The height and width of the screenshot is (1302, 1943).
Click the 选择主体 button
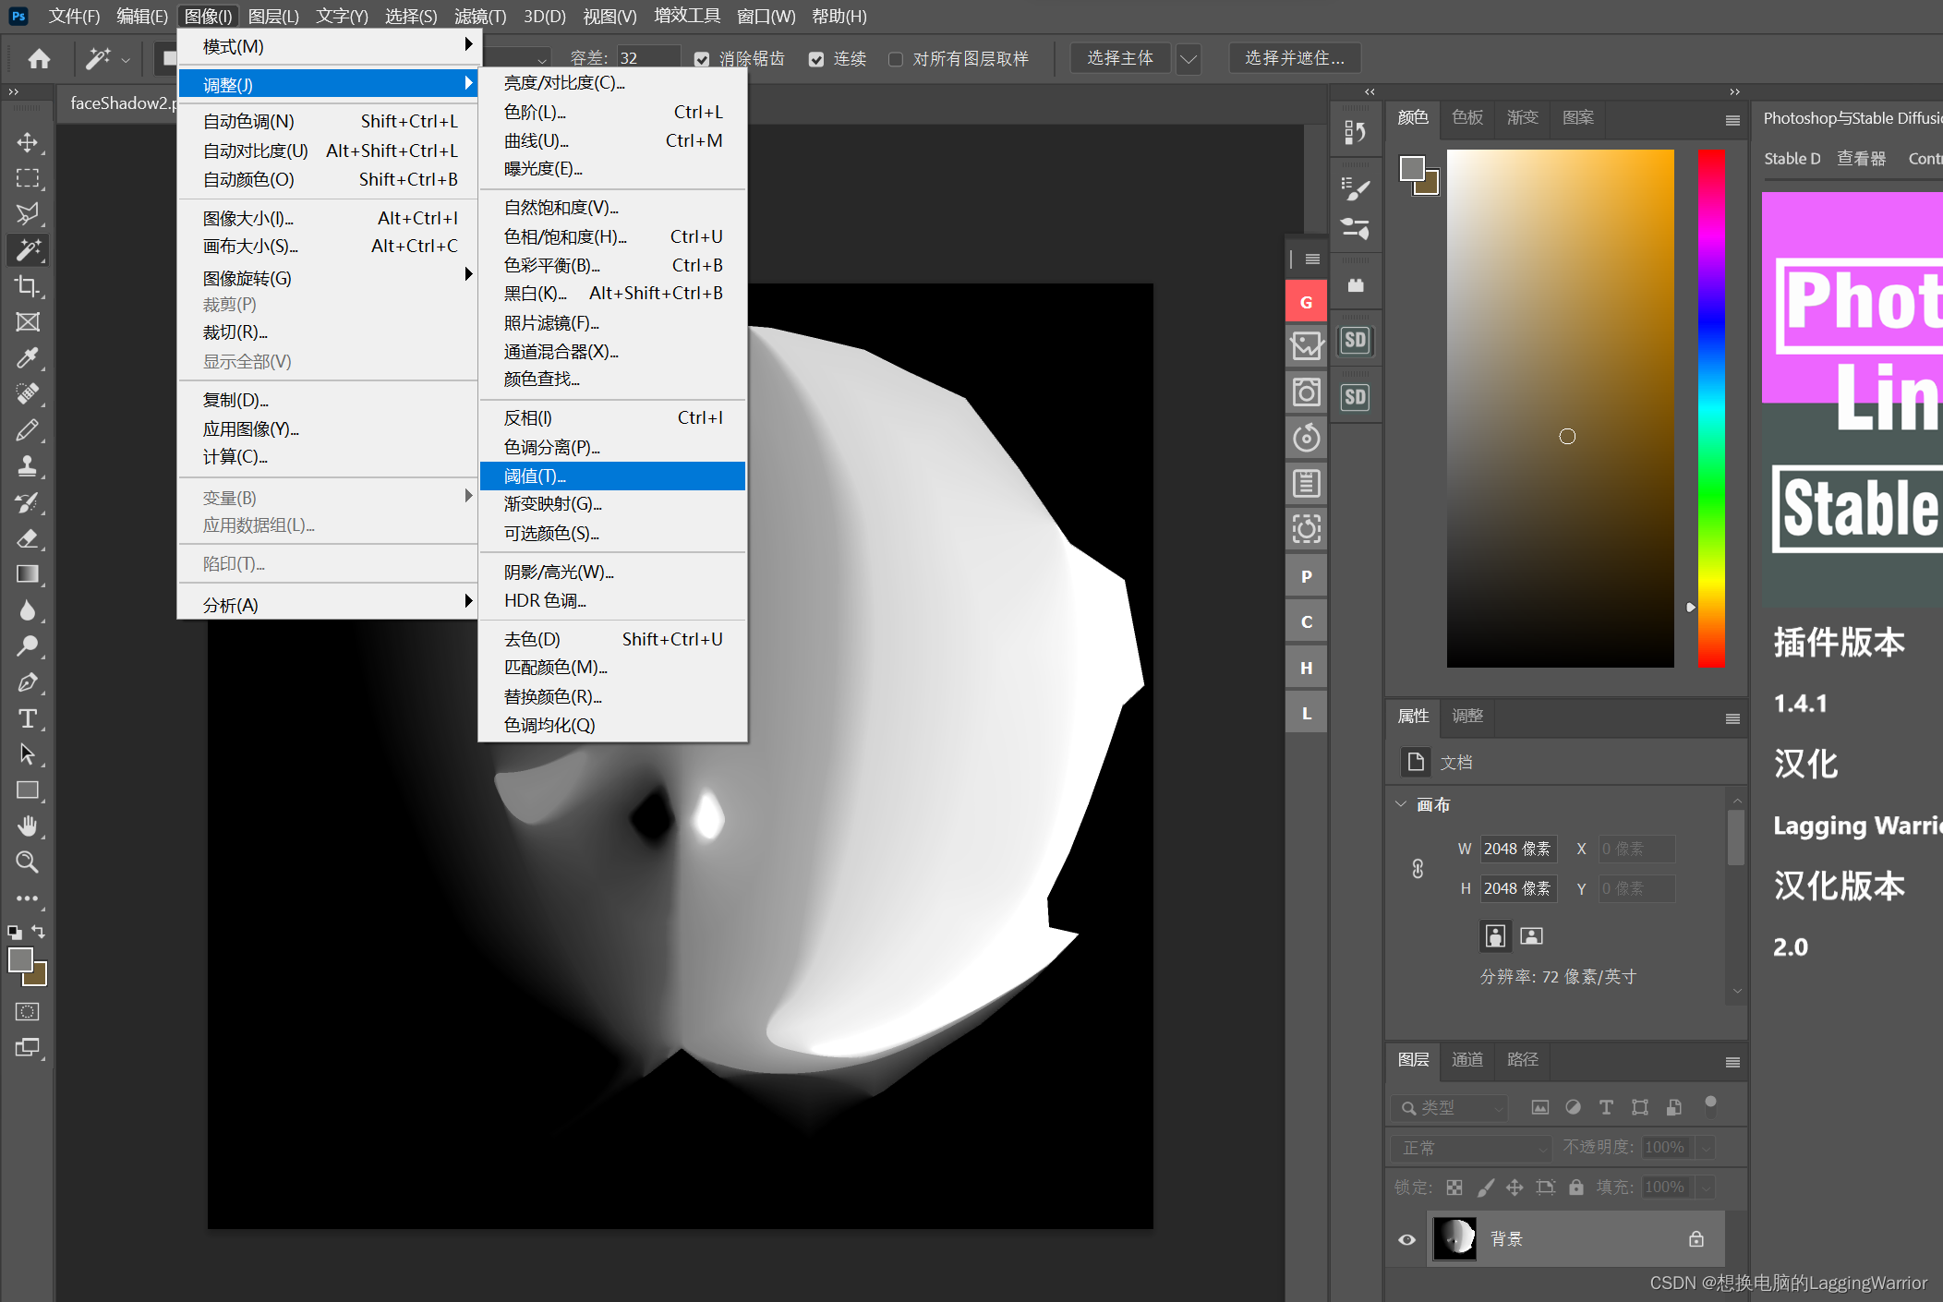click(x=1120, y=57)
